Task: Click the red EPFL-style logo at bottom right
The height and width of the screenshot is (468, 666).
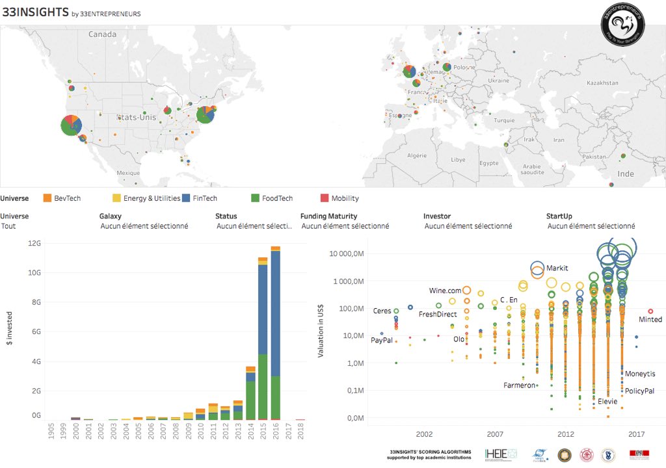Action: (639, 455)
